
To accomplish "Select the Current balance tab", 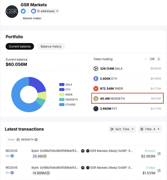I will [20, 47].
